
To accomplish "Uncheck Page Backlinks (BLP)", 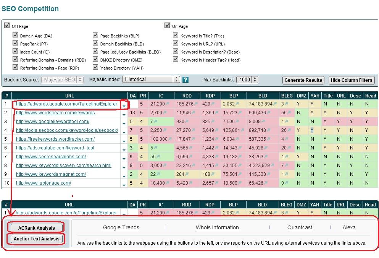I will coord(95,35).
